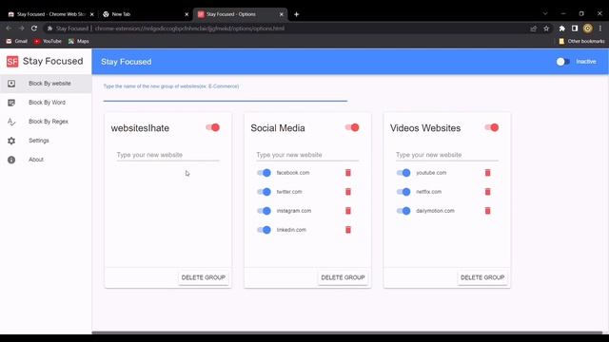Open Block By Word section
The image size is (609, 342).
click(47, 103)
